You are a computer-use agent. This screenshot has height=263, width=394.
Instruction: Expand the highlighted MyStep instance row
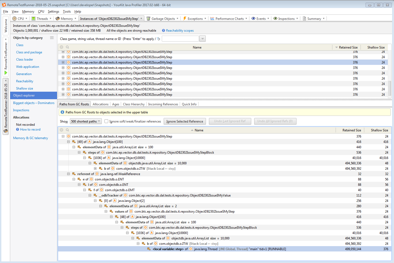point(63,62)
